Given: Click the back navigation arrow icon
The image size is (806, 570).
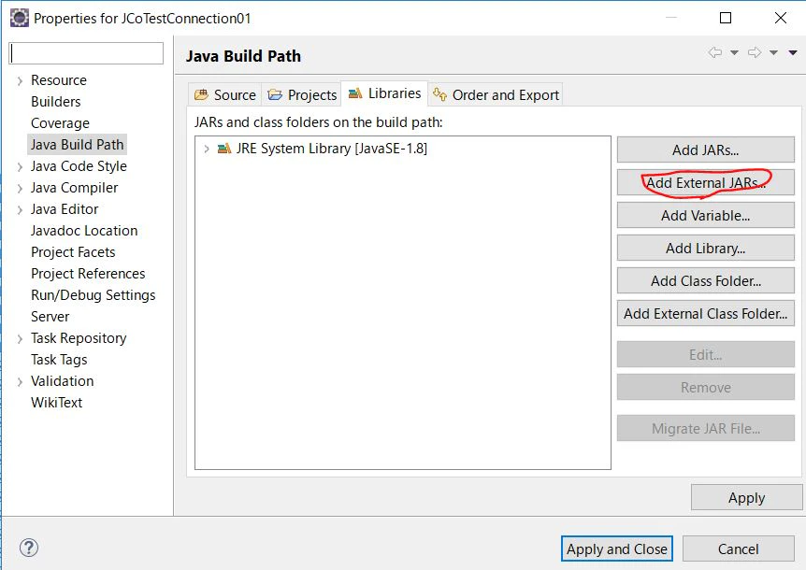Looking at the screenshot, I should (715, 52).
